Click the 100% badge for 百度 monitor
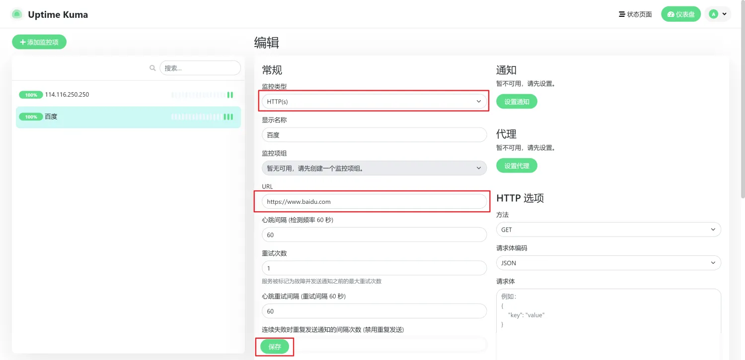This screenshot has height=360, width=745. pos(31,117)
